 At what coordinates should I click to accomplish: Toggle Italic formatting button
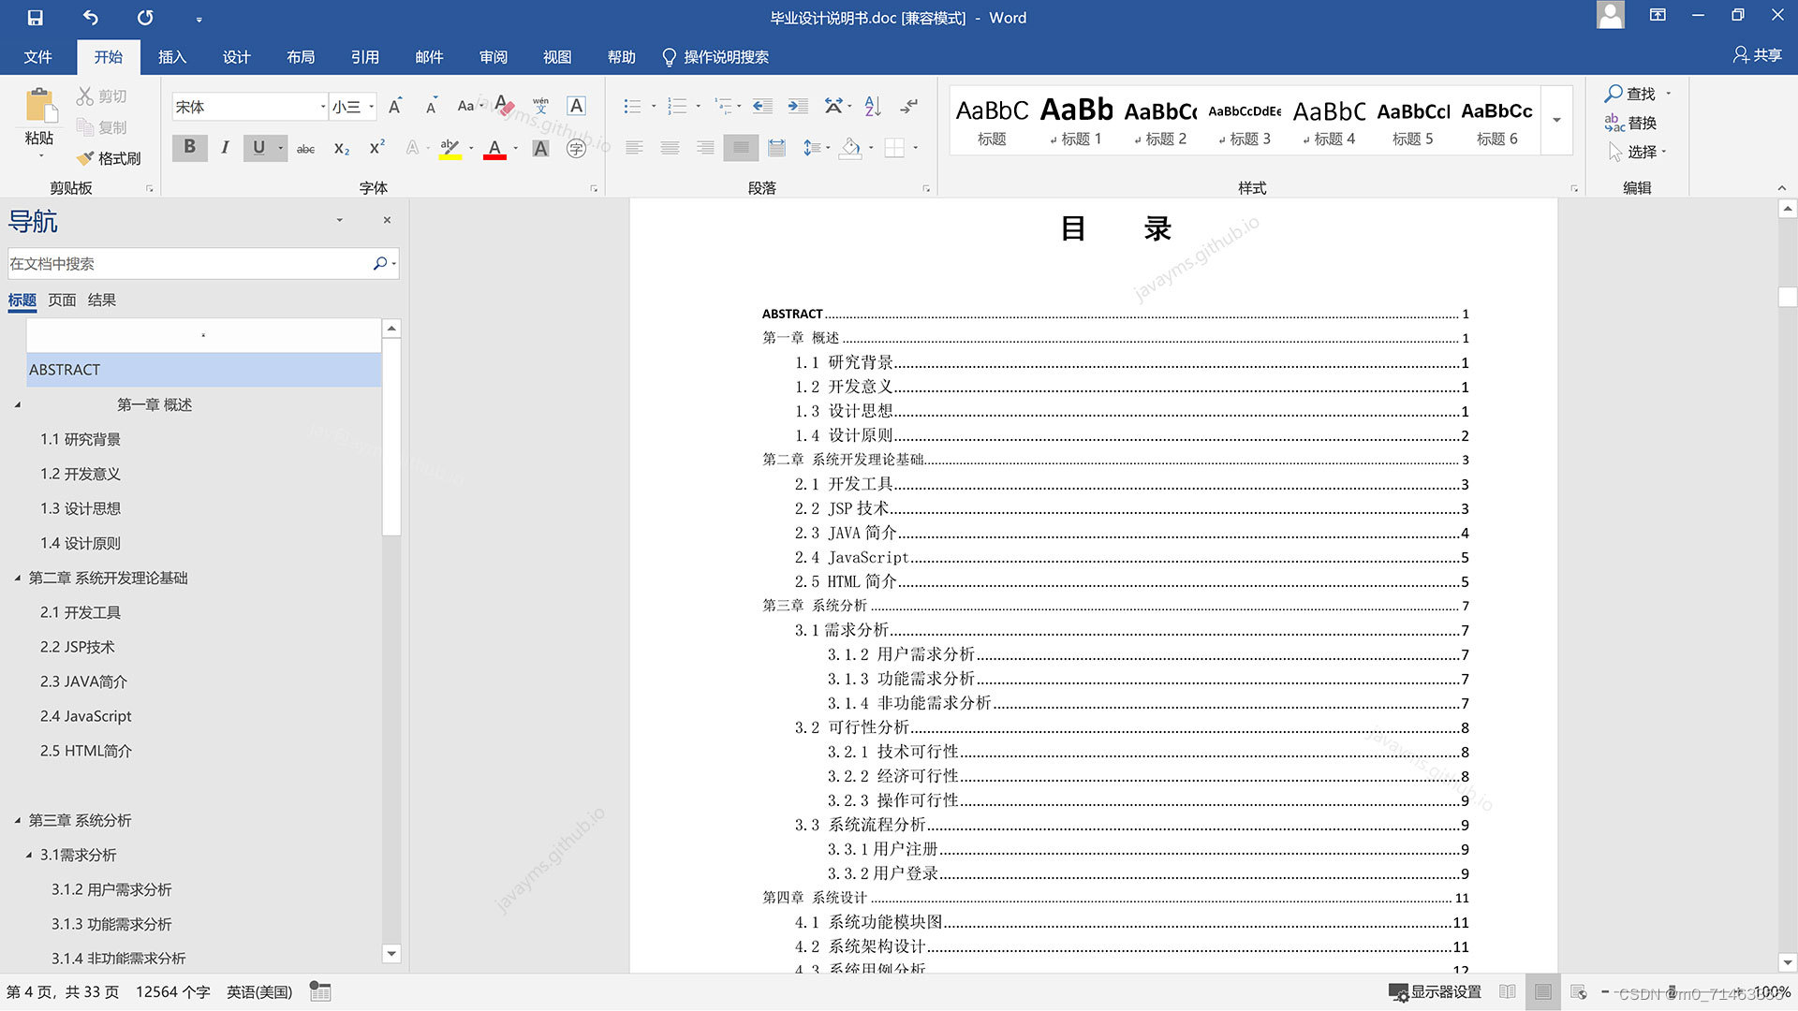225,147
